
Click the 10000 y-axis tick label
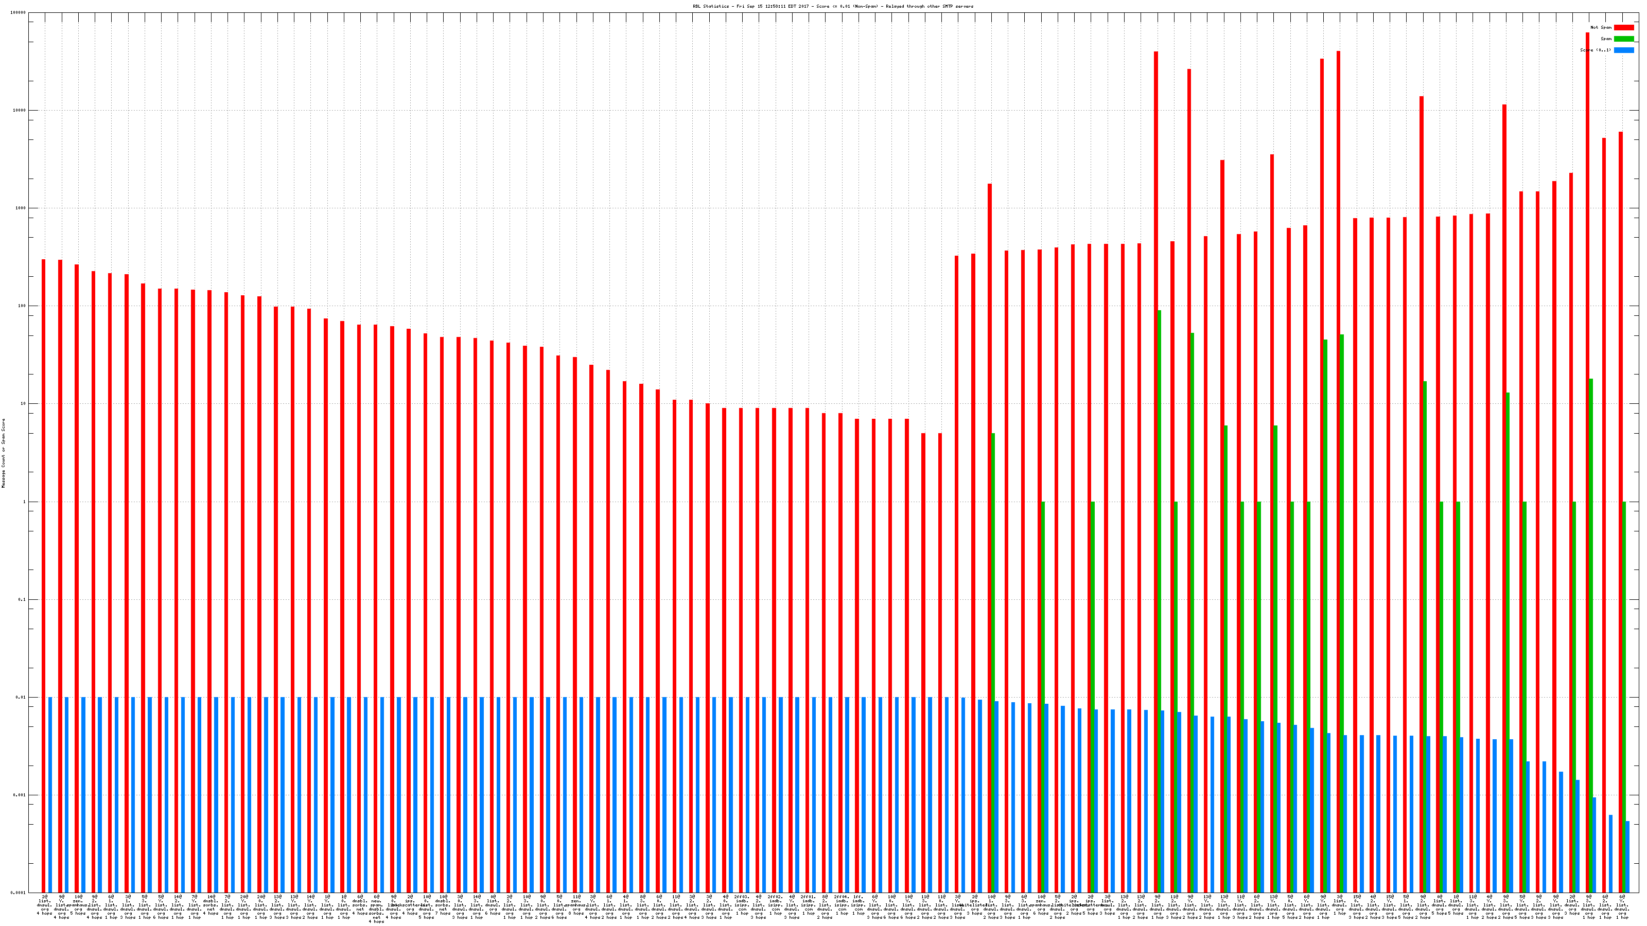pyautogui.click(x=20, y=111)
